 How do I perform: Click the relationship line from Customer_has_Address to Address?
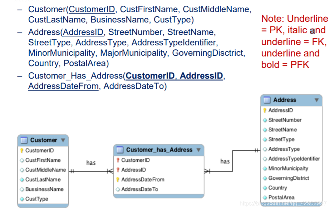(x=232, y=161)
